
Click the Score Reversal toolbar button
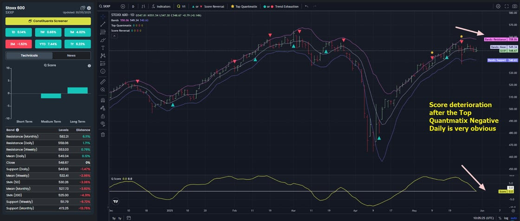208,6
